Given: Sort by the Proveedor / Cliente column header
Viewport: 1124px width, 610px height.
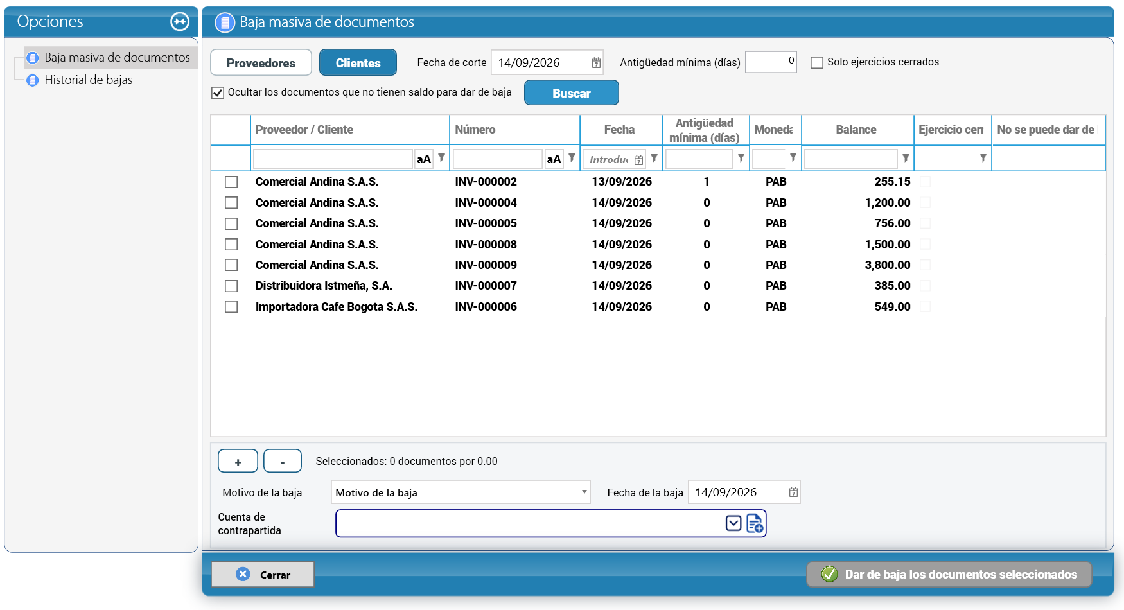Looking at the screenshot, I should [304, 130].
